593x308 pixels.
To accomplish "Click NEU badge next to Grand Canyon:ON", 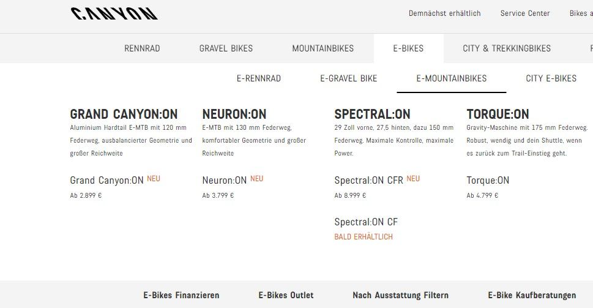I will click(x=154, y=178).
